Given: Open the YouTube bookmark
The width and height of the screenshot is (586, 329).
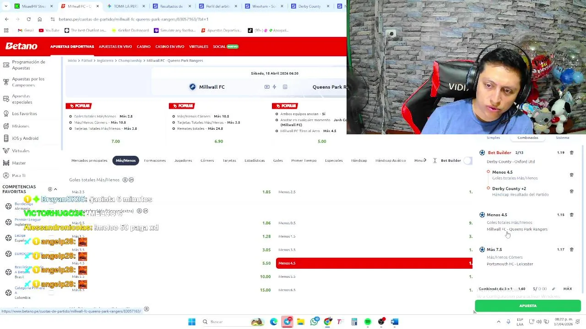Looking at the screenshot, I should [x=49, y=30].
